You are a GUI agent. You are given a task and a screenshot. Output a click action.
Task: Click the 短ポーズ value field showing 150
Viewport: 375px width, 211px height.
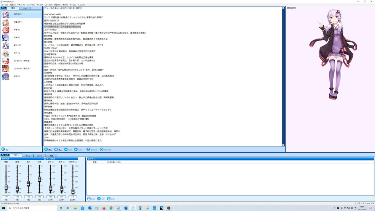click(50, 197)
